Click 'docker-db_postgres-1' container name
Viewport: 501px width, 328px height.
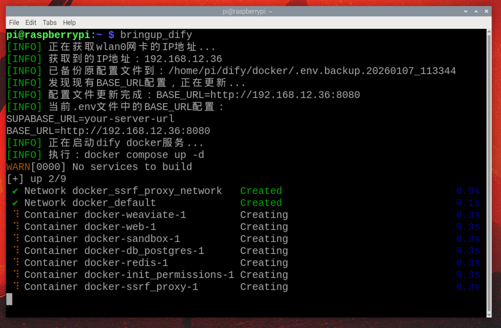click(144, 251)
